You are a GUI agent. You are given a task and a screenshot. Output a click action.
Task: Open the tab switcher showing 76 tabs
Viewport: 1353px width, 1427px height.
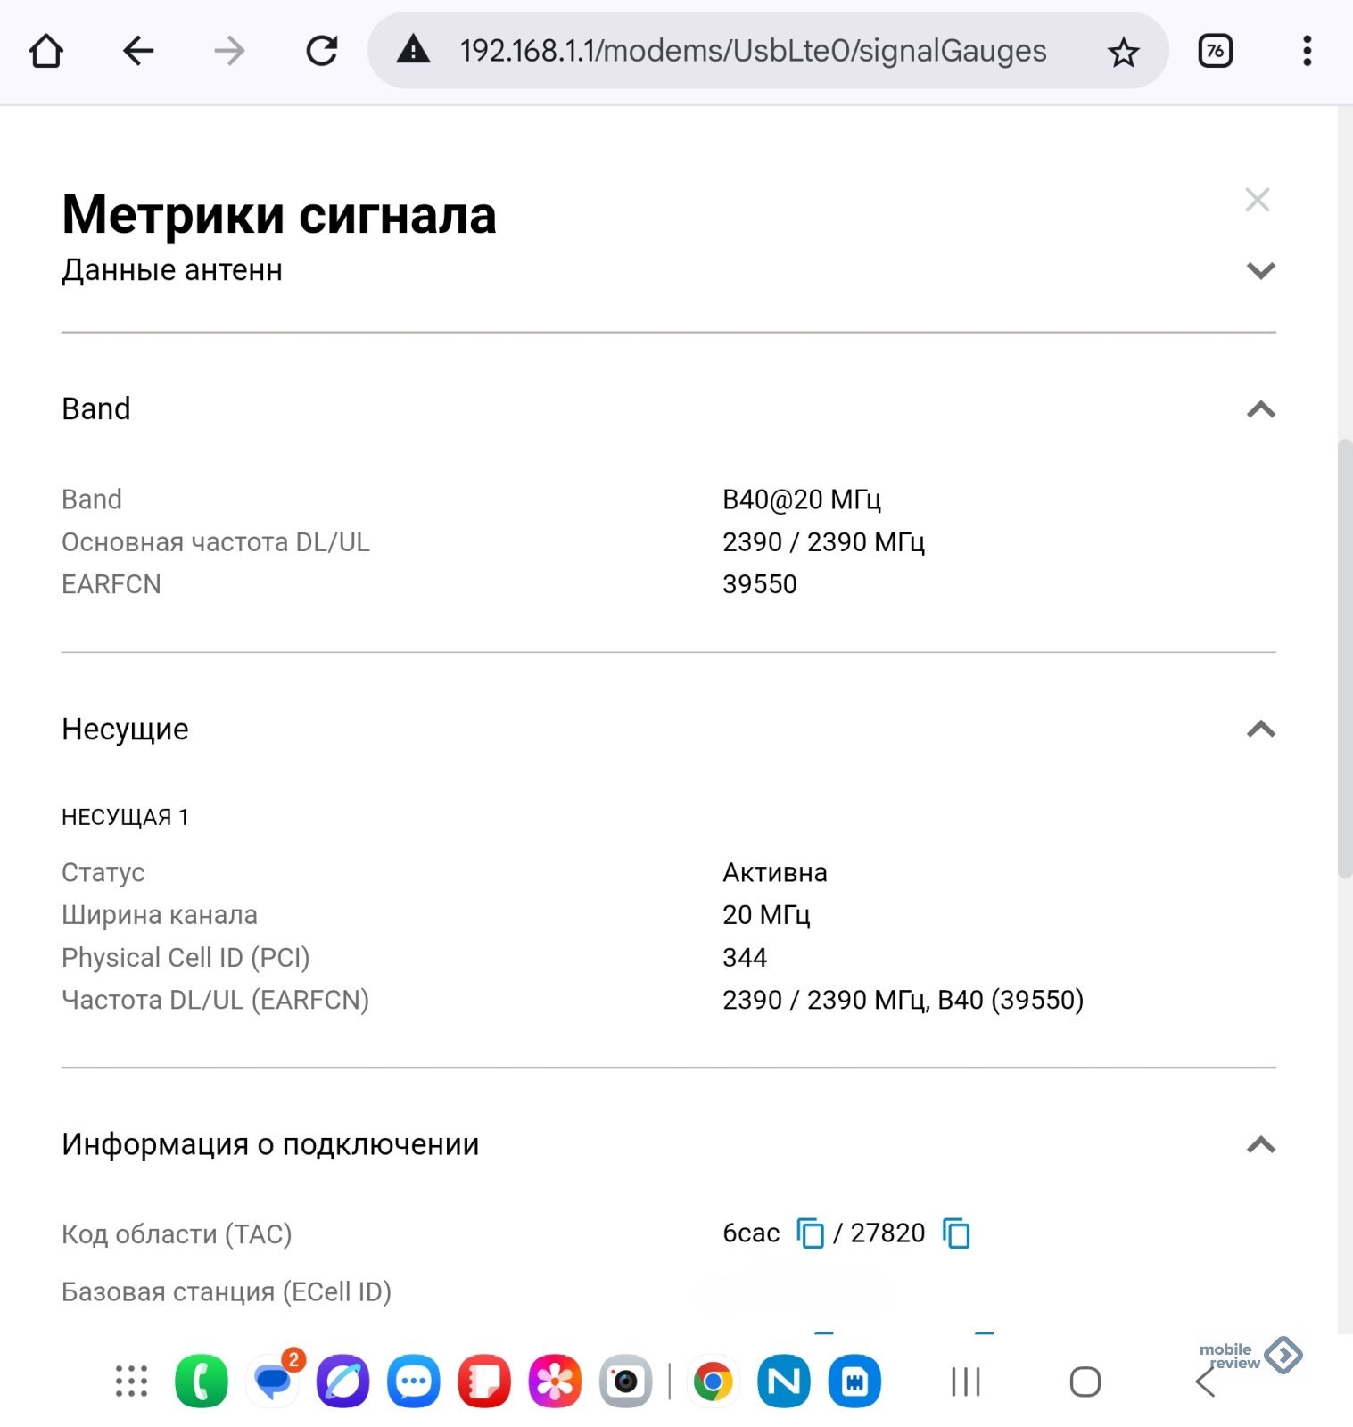pyautogui.click(x=1215, y=51)
